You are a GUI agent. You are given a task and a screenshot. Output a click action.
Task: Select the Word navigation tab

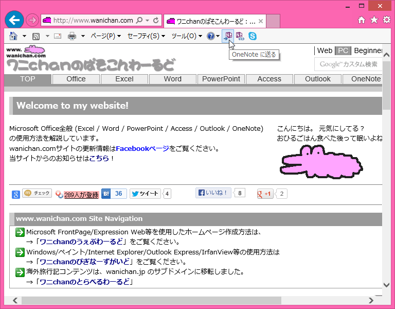(x=173, y=79)
